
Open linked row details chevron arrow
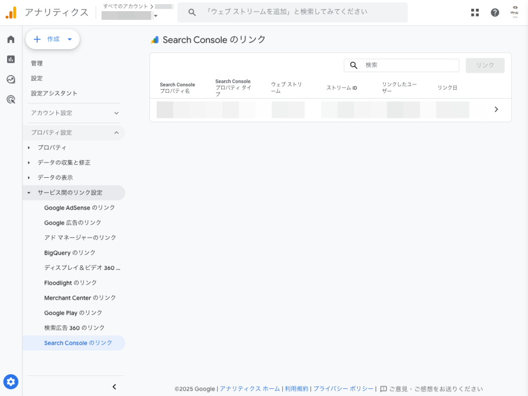coord(496,110)
